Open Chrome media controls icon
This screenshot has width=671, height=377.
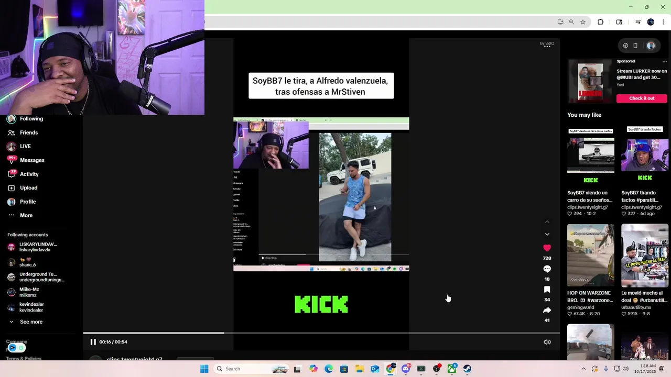638,22
